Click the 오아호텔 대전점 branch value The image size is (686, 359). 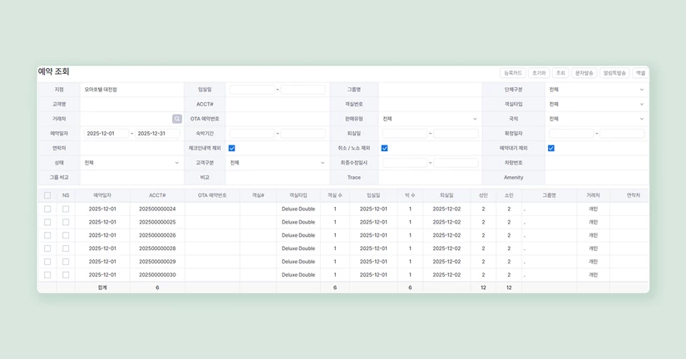coord(101,90)
